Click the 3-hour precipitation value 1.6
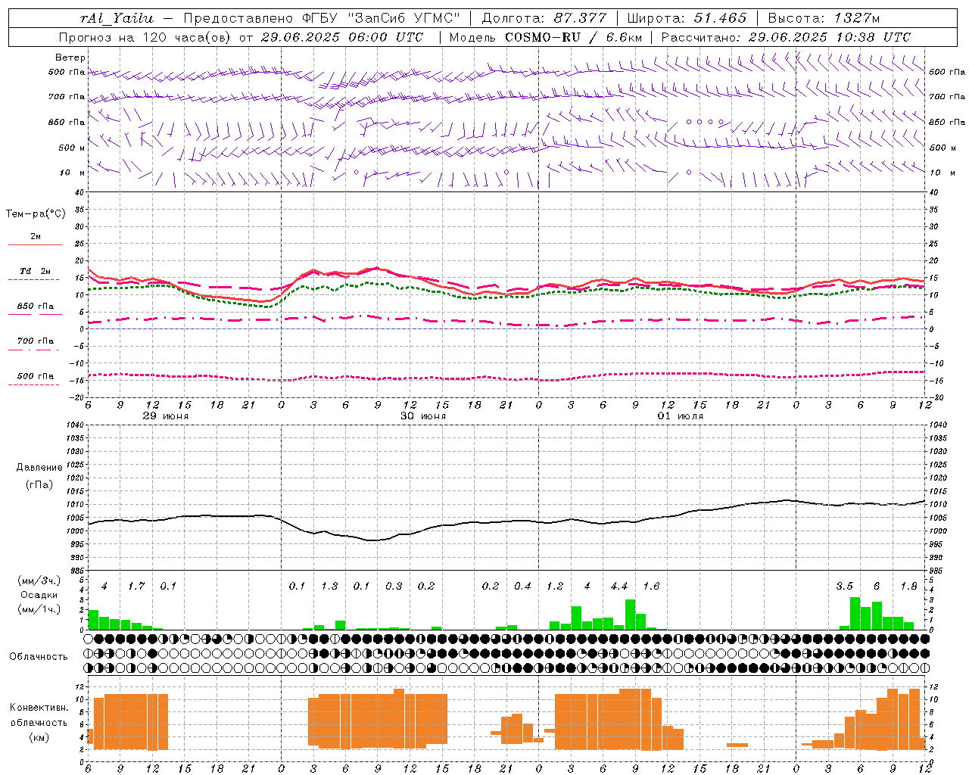This screenshot has height=775, width=969. point(651,586)
